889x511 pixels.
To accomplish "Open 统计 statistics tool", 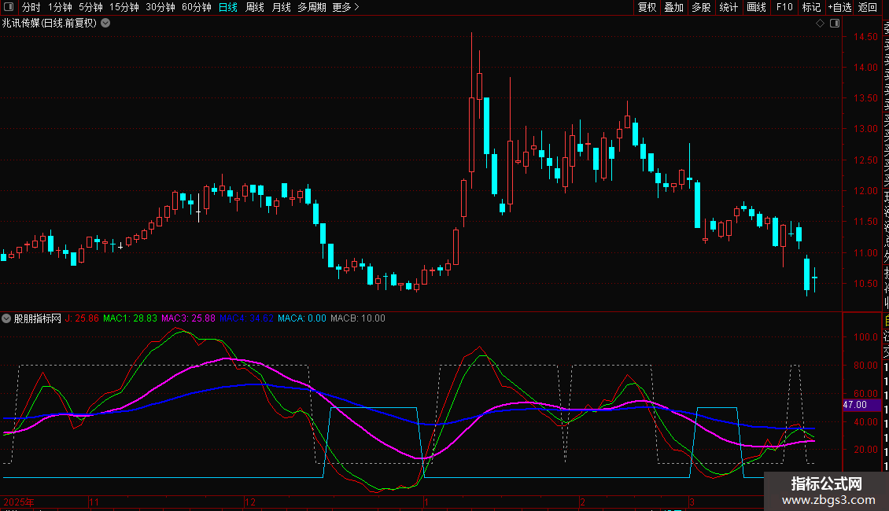I will [x=729, y=7].
